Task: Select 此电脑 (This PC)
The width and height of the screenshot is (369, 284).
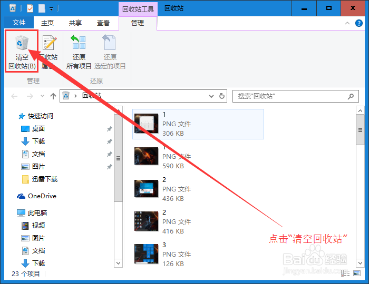Action: pyautogui.click(x=32, y=213)
